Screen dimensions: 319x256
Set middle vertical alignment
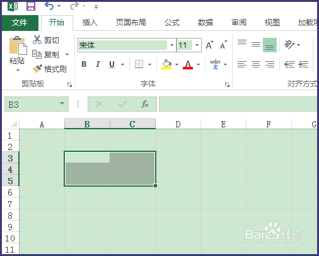(256, 45)
